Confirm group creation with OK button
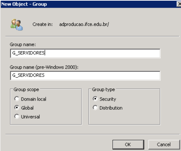The width and height of the screenshot is (181, 151). pos(128,145)
